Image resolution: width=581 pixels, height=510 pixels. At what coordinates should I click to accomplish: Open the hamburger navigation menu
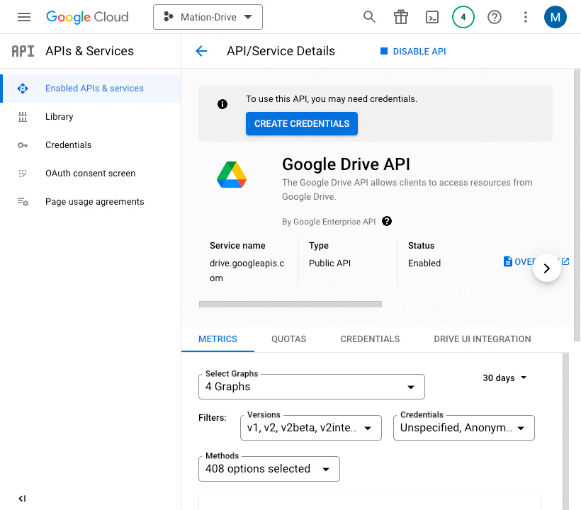pos(24,17)
